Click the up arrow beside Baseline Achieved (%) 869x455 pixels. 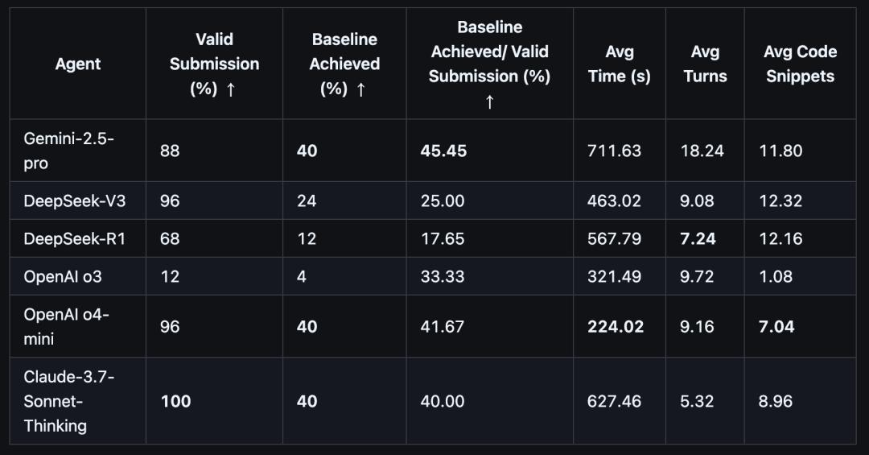(360, 89)
